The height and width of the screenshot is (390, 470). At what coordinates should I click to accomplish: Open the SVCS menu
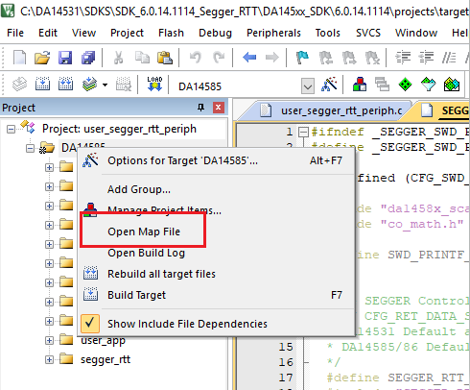[x=368, y=33]
